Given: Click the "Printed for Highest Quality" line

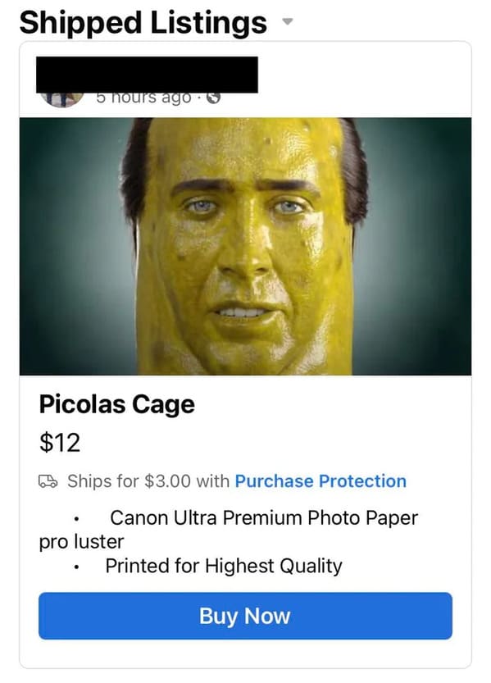Looking at the screenshot, I should (x=224, y=567).
